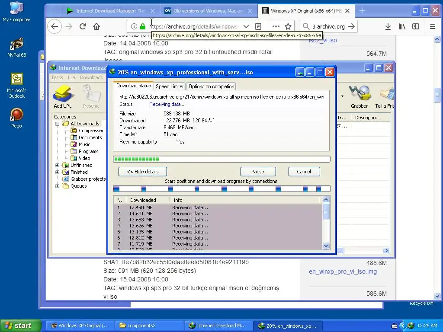Click the download dialog hide-to-tray button
443x332 pixels.
300,72
